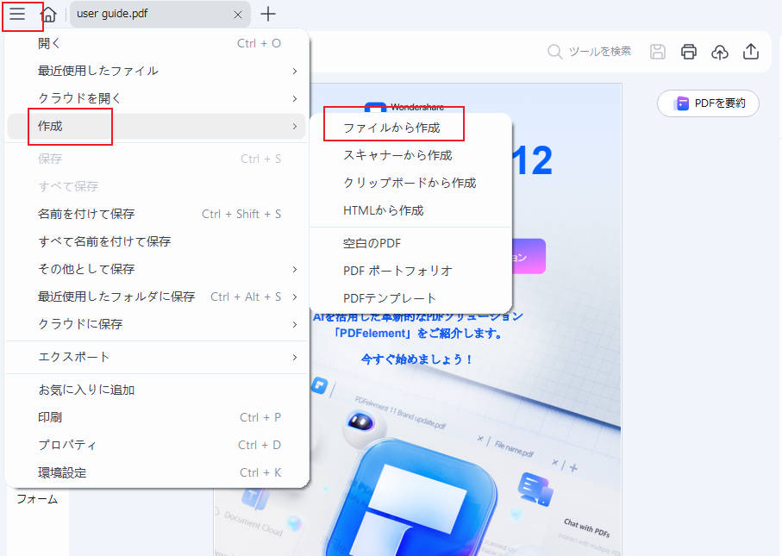This screenshot has width=782, height=556.
Task: Click the share/export arrow icon
Action: (x=751, y=52)
